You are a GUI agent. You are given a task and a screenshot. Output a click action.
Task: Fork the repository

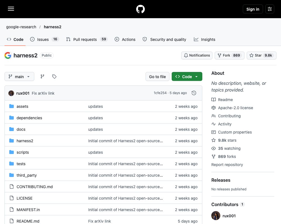click(x=229, y=55)
